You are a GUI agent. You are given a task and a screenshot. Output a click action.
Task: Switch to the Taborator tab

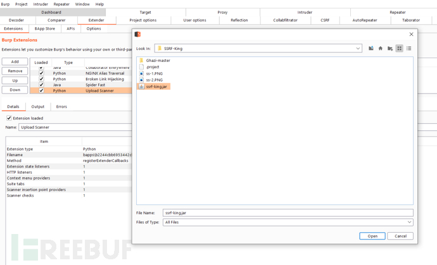411,20
